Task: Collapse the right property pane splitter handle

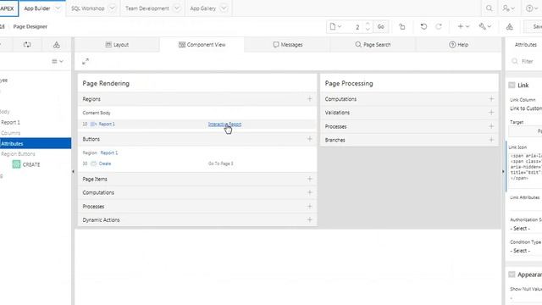Action: [x=503, y=171]
